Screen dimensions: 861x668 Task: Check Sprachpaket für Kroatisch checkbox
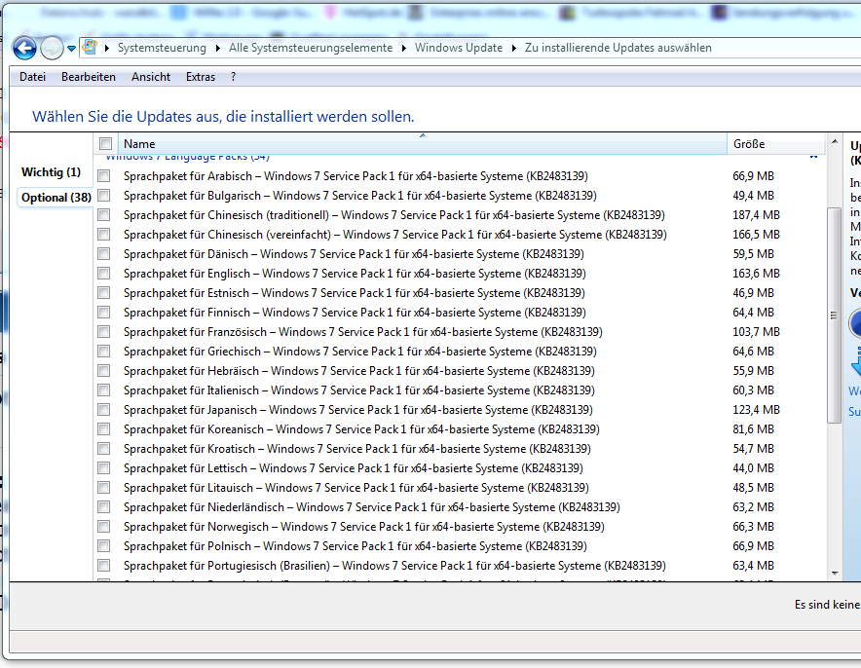tap(104, 449)
